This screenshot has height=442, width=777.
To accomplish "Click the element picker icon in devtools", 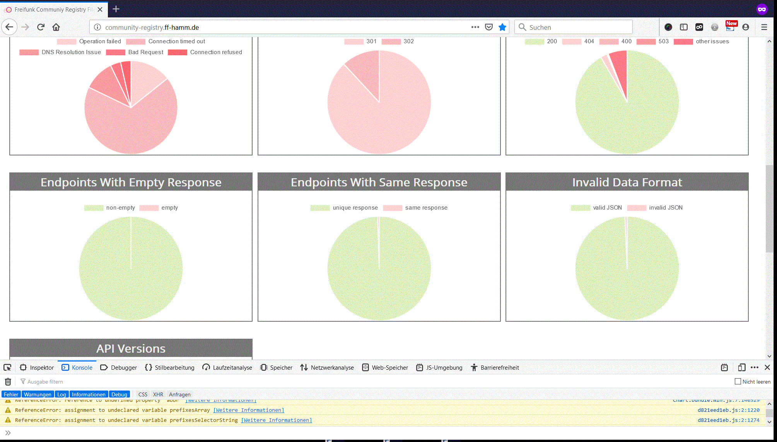I will pyautogui.click(x=7, y=367).
